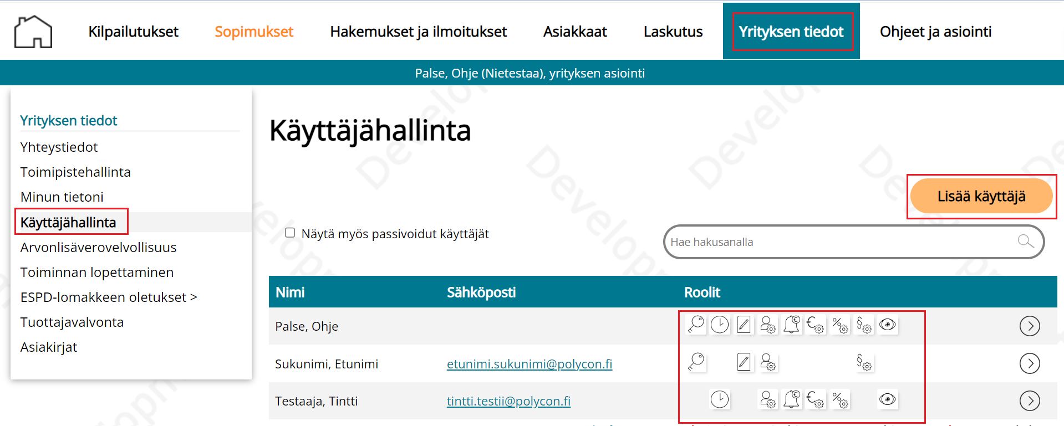Click percent-gear icon in Palse, Ohje row

pyautogui.click(x=840, y=325)
